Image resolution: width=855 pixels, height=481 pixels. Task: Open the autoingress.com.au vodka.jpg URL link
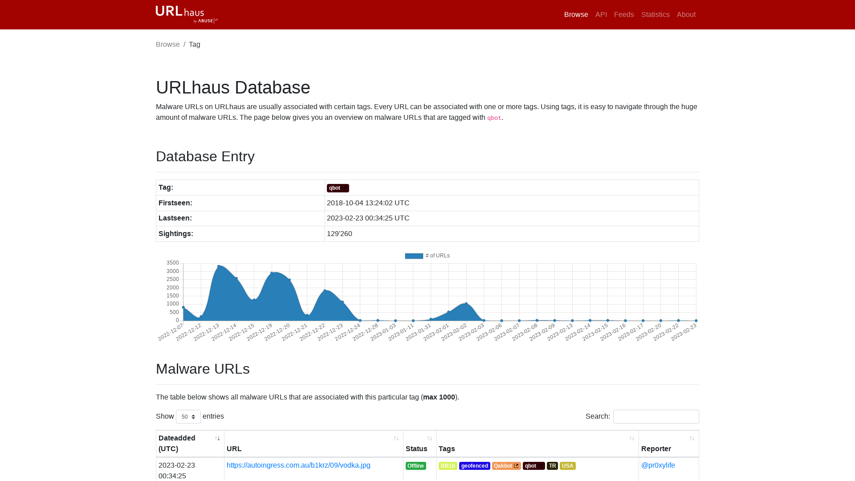click(x=298, y=465)
